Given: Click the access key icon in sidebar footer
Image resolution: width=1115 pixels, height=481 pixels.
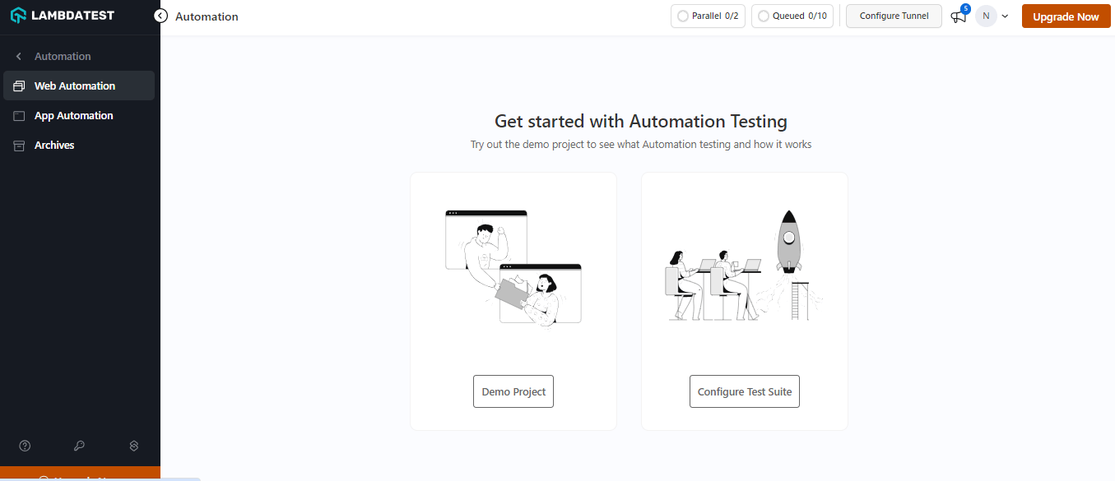Looking at the screenshot, I should point(79,445).
